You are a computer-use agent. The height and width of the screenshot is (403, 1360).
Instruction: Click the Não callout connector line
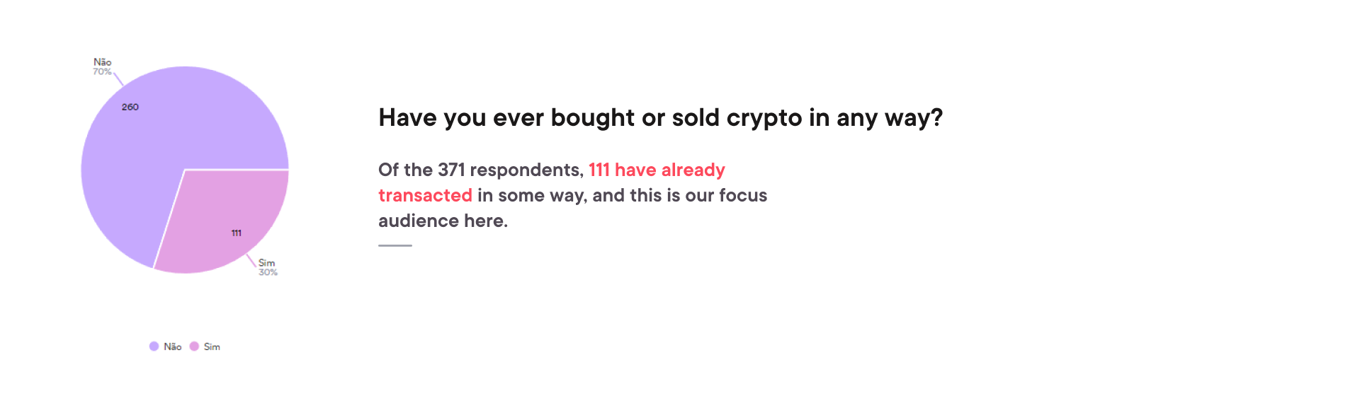click(118, 78)
